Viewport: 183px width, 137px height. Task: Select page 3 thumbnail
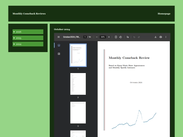coord(78,113)
